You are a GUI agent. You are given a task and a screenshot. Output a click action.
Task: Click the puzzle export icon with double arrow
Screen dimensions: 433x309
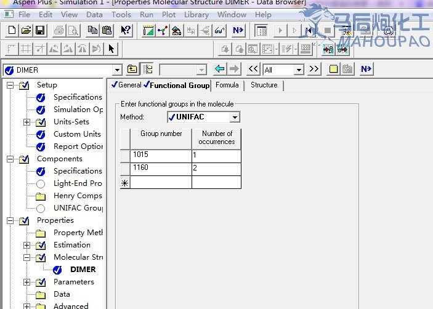pos(342,49)
